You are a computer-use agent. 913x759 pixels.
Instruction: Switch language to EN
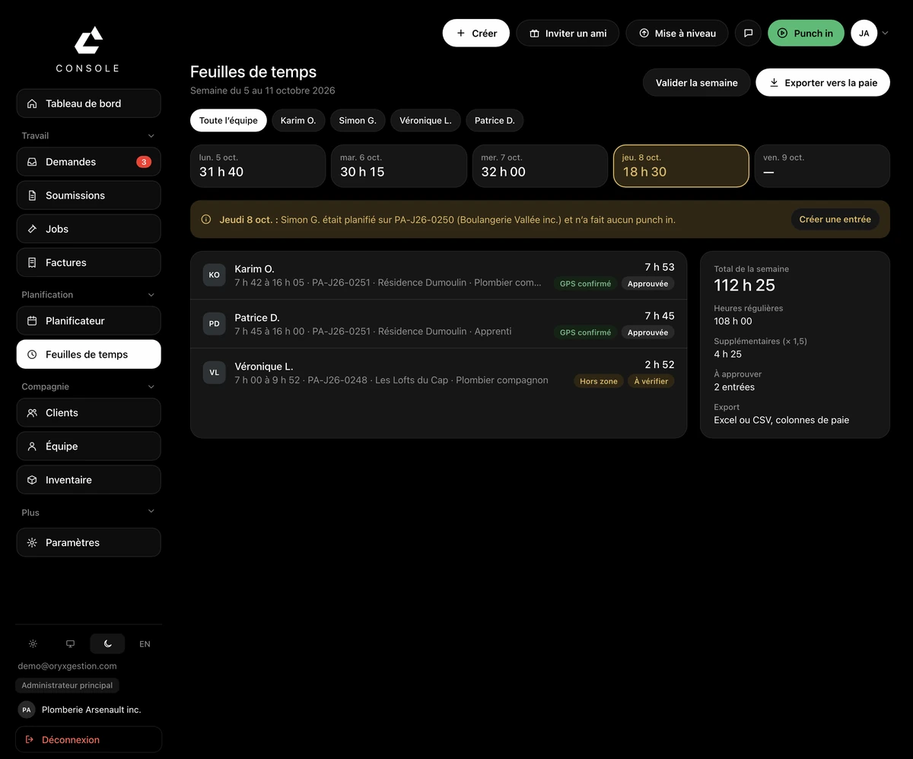pos(145,644)
